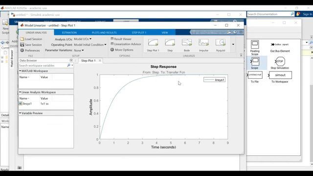Select the linsys1 row in workspace
Image resolution: width=313 pixels, height=176 pixels.
point(46,104)
